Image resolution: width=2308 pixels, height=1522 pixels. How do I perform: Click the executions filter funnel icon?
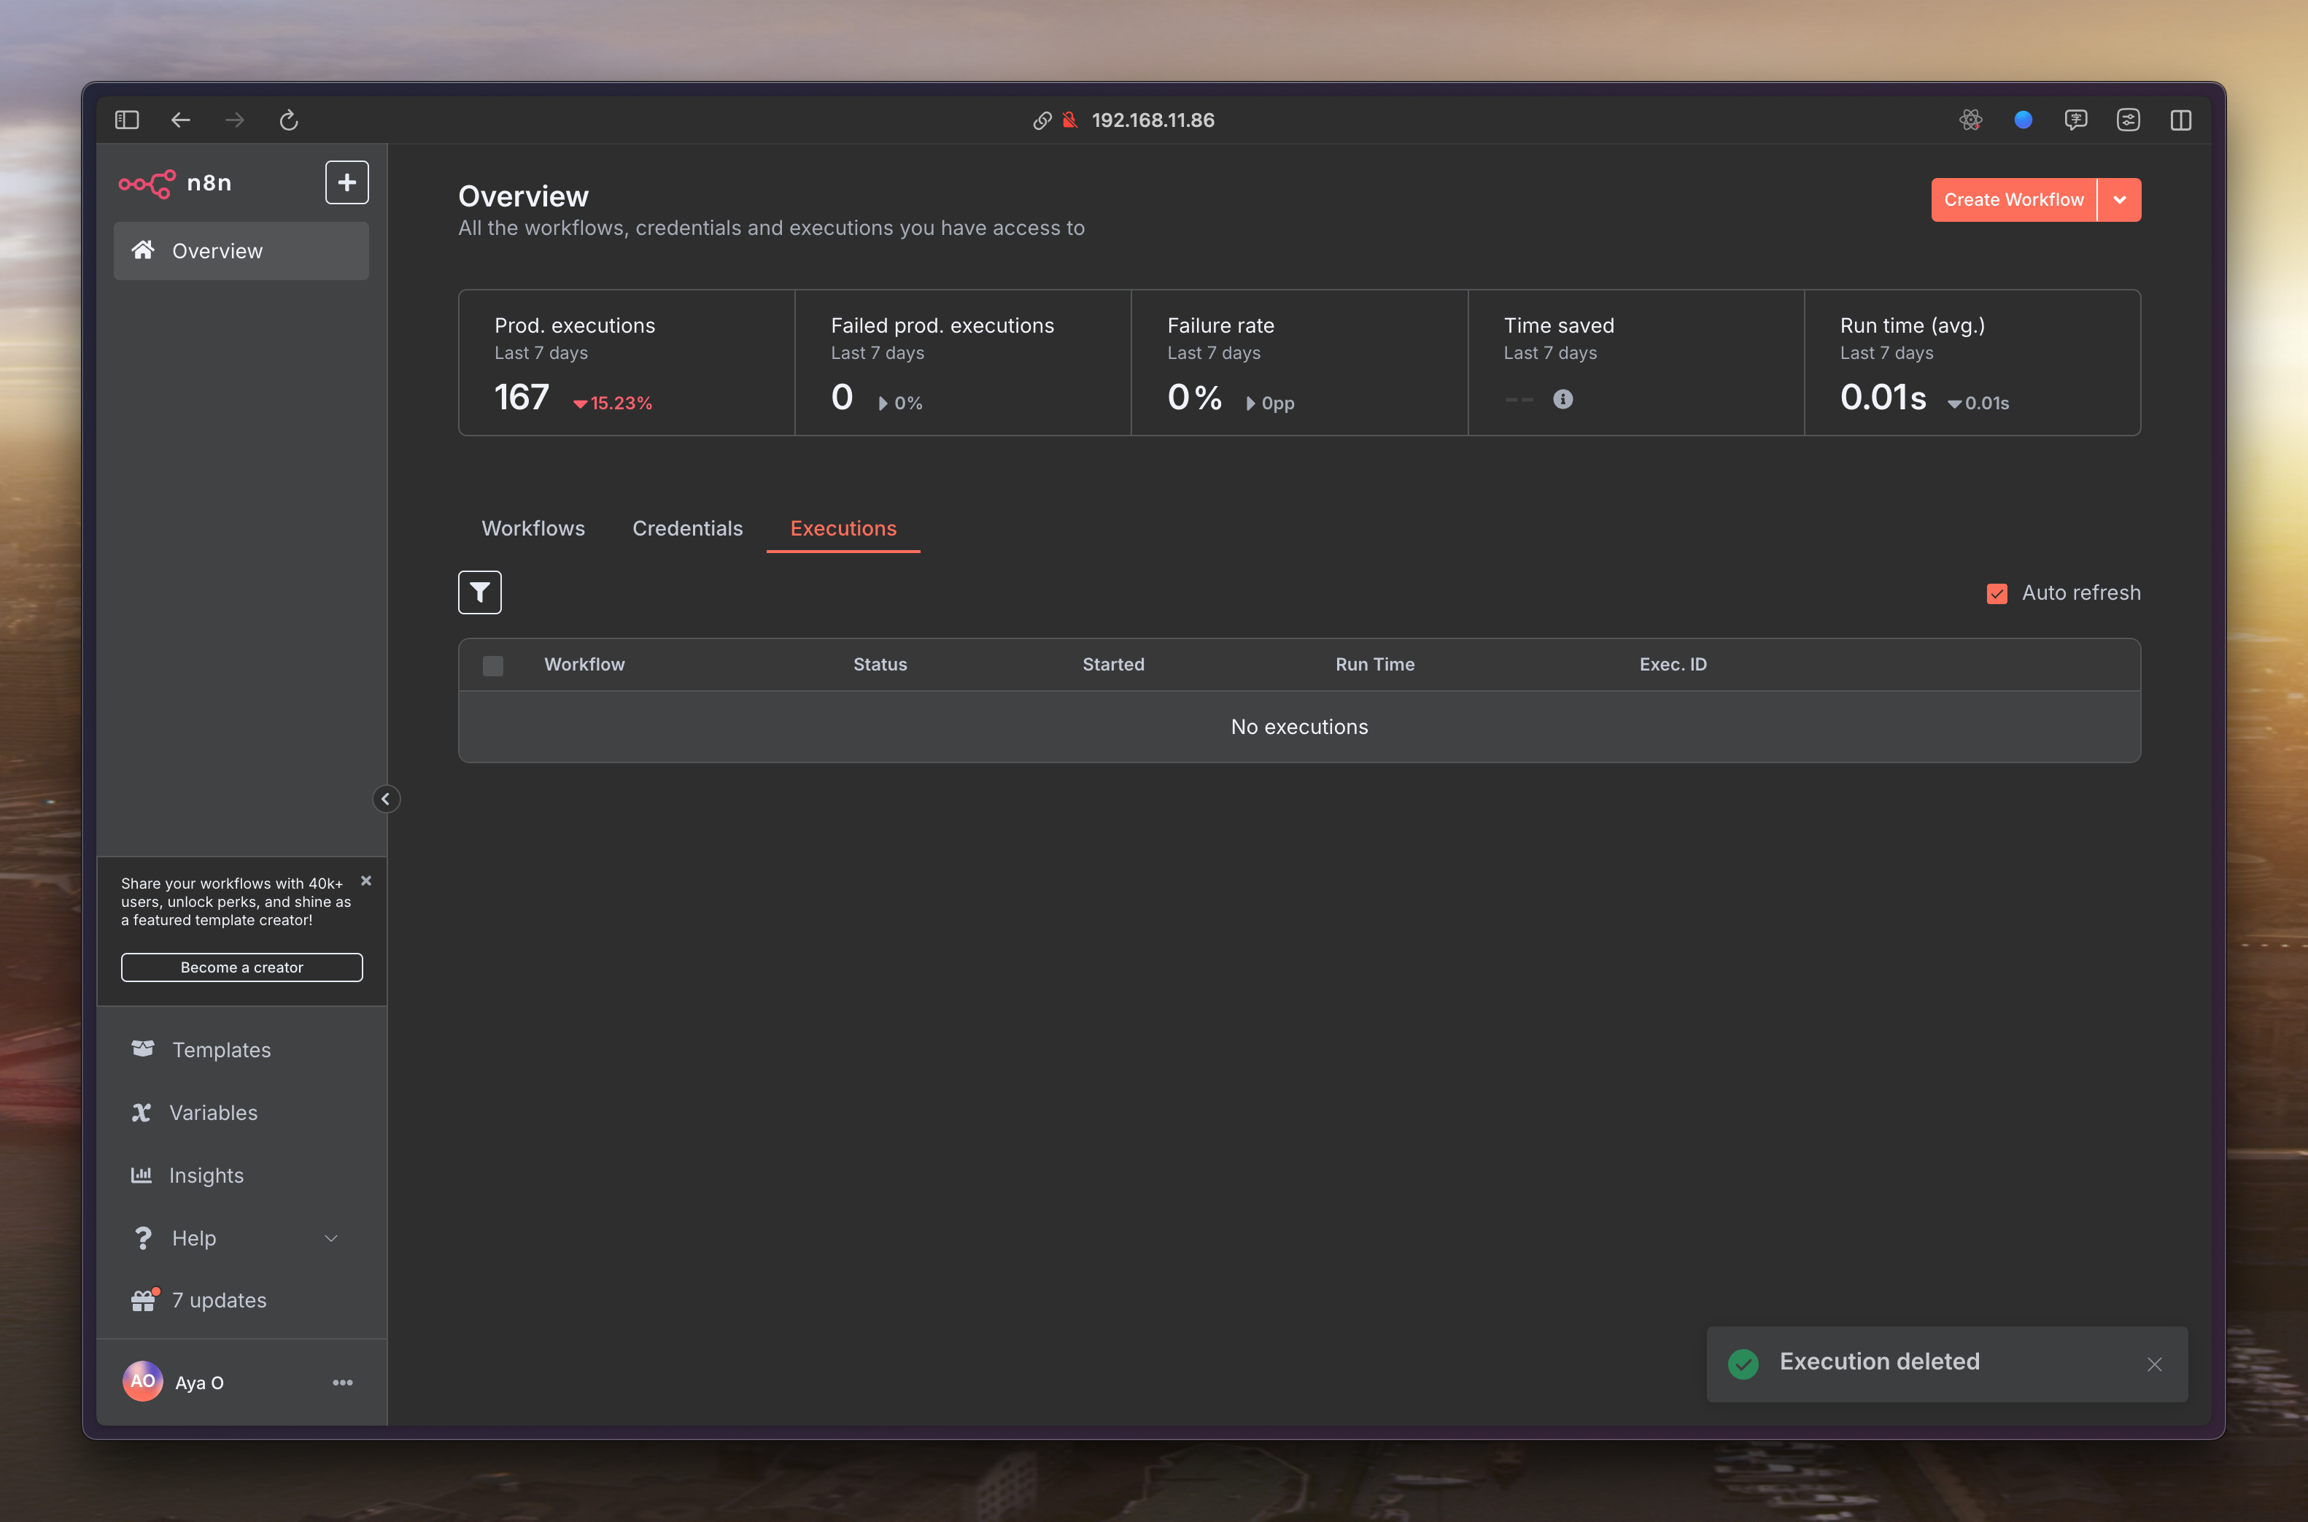tap(479, 592)
